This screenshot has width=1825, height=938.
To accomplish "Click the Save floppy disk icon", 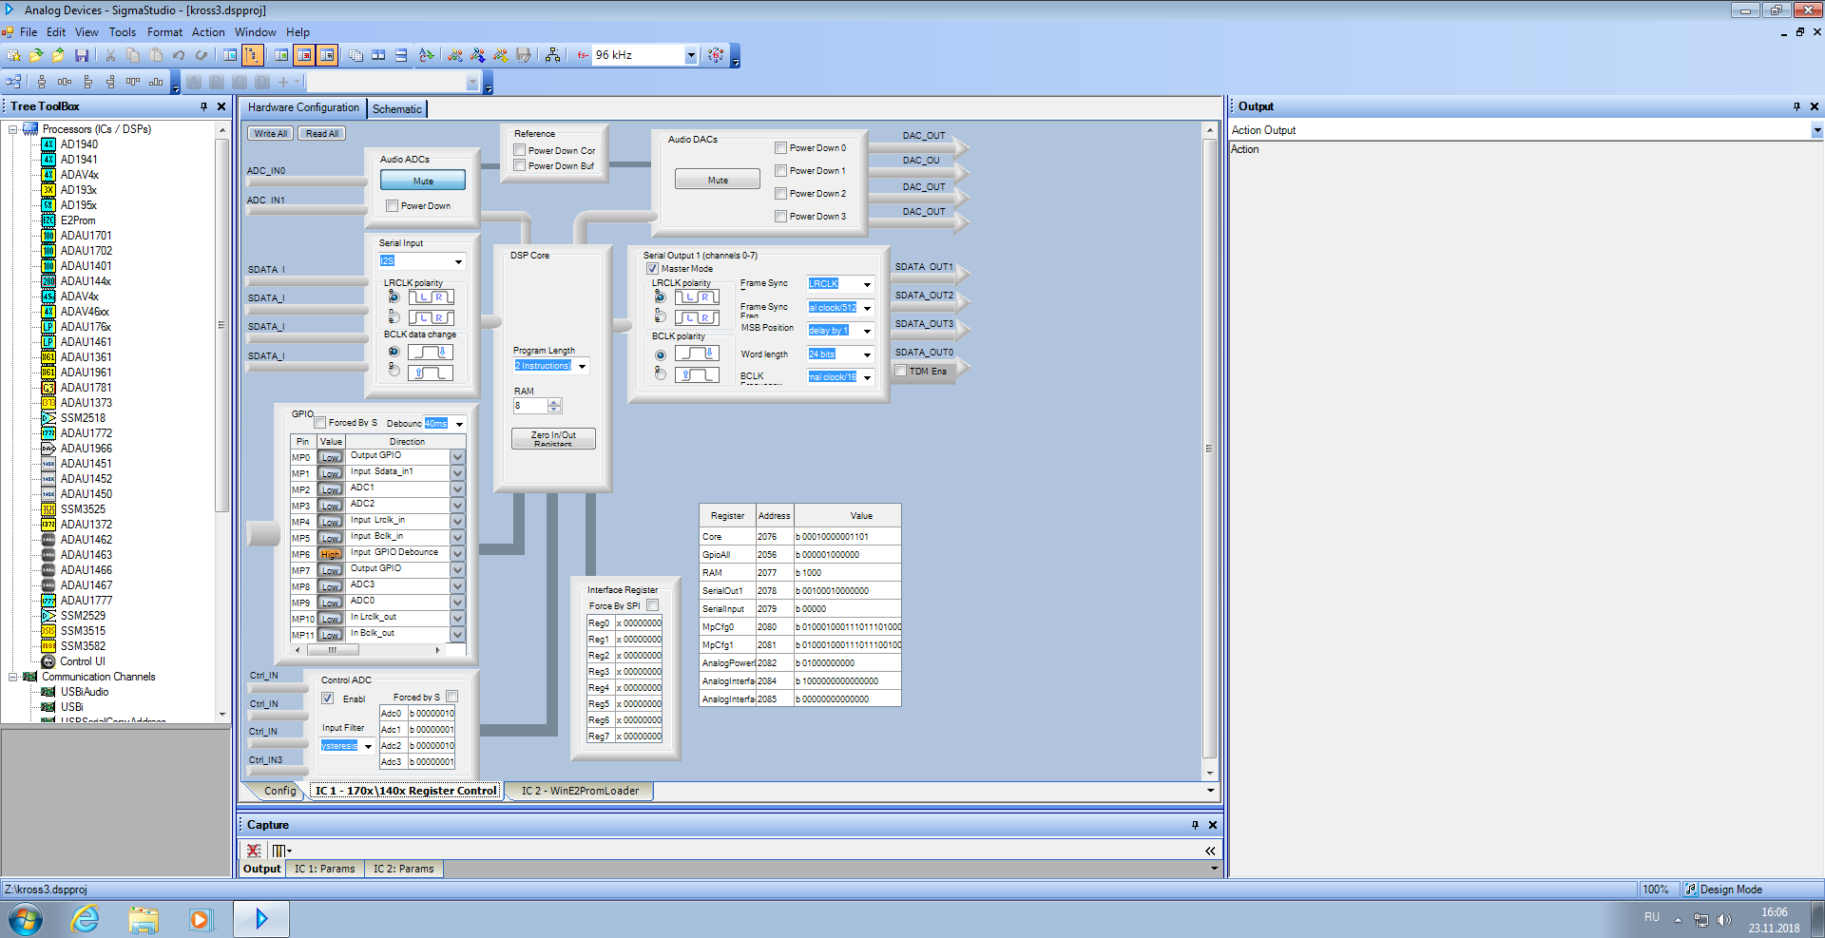I will [82, 55].
